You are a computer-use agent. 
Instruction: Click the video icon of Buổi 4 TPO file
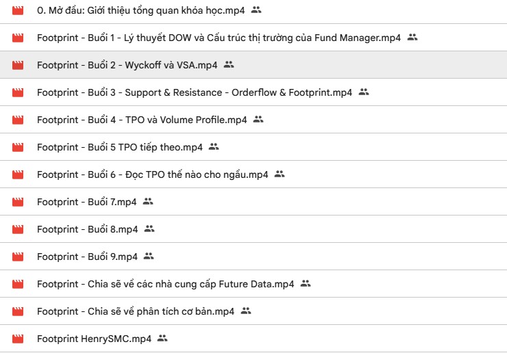[18, 120]
